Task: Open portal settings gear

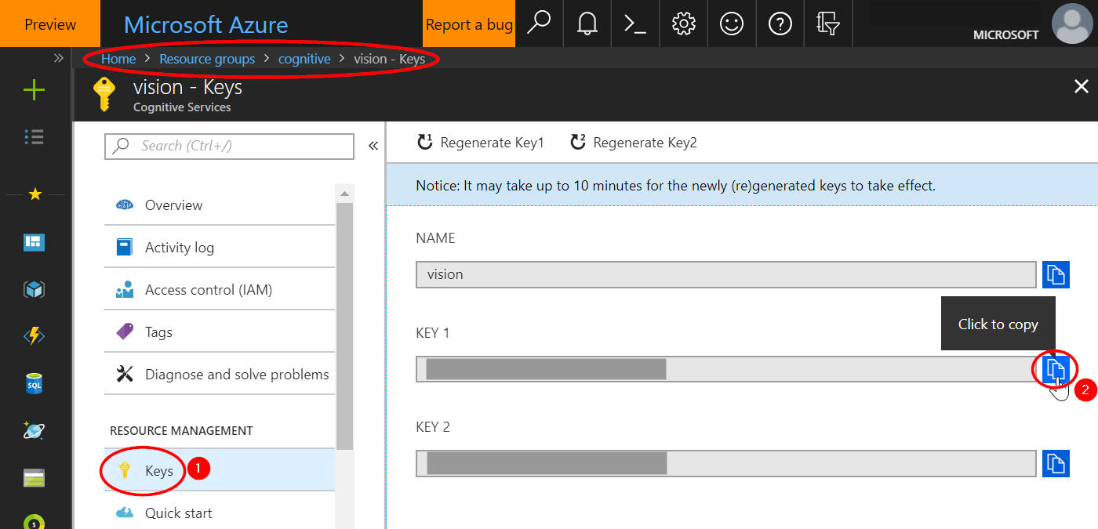Action: point(684,24)
